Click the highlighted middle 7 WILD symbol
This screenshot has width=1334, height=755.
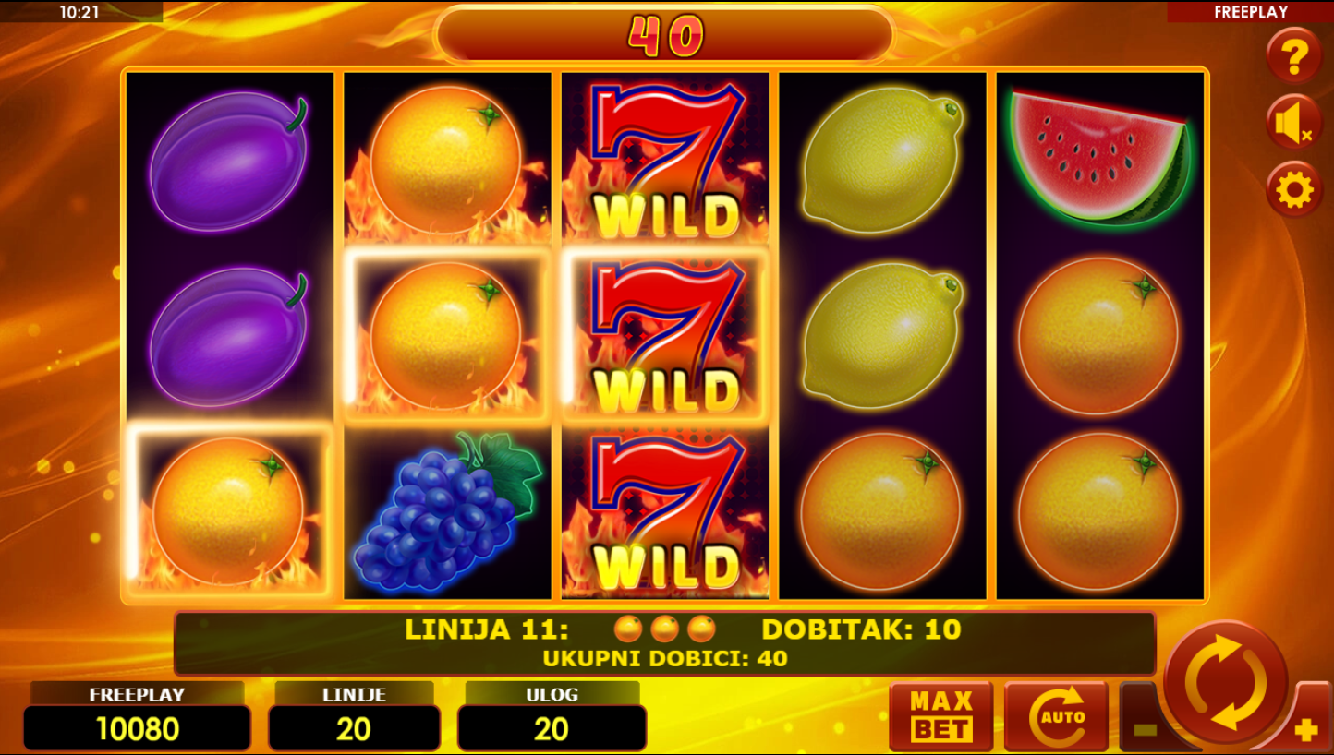[x=665, y=336]
